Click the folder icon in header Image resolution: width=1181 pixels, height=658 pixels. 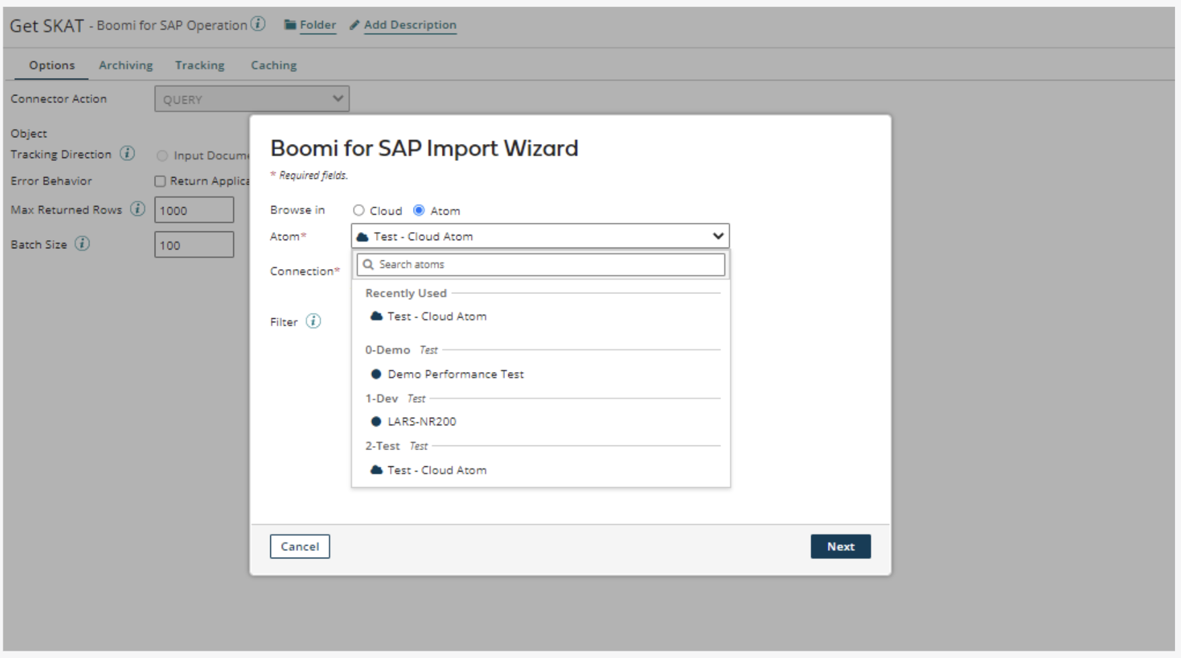(x=290, y=25)
